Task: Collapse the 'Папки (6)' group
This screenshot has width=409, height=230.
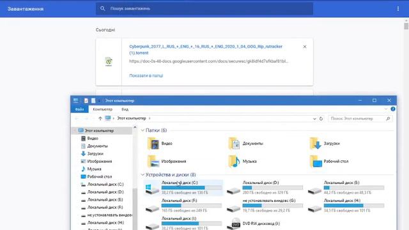Action: coord(143,130)
